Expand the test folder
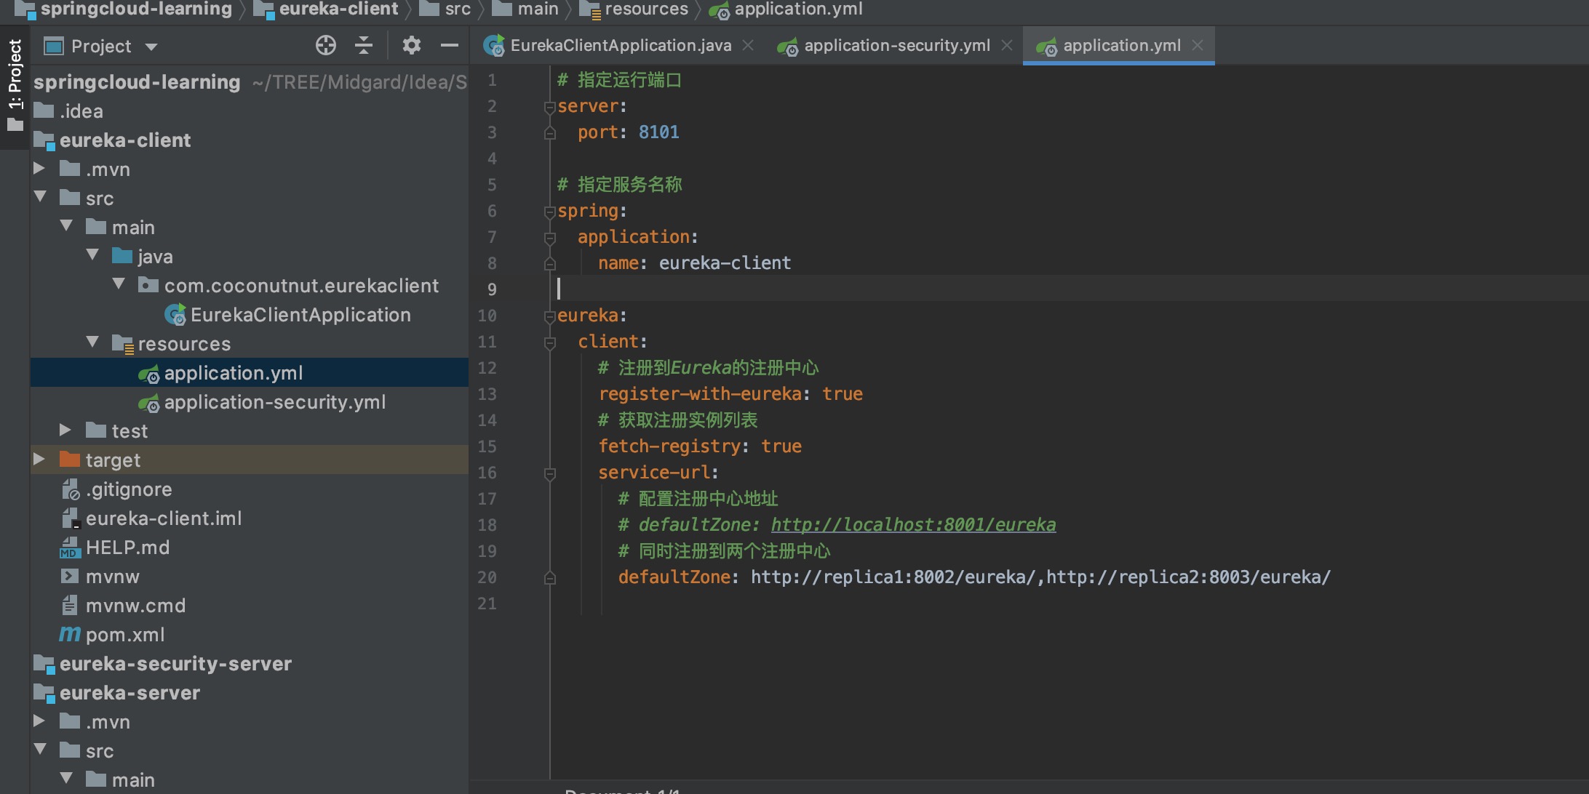The height and width of the screenshot is (794, 1589). [65, 430]
